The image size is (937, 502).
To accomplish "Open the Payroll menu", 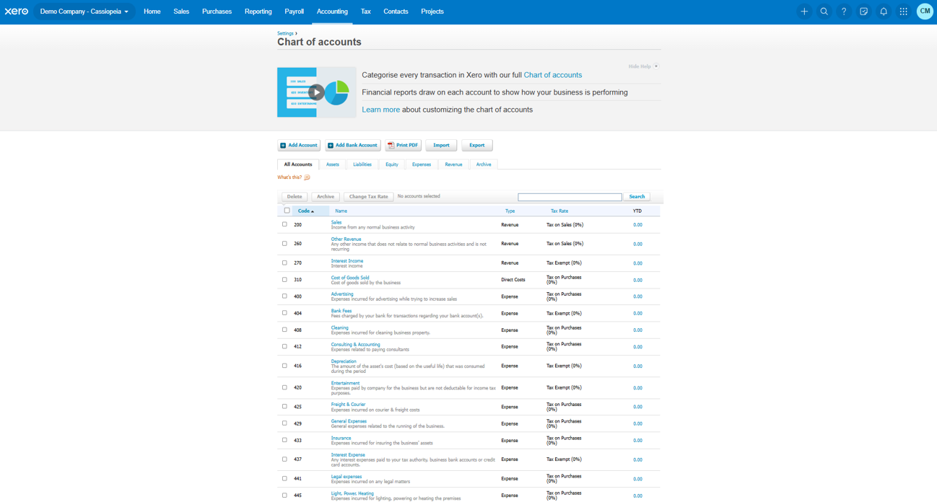I will (295, 12).
